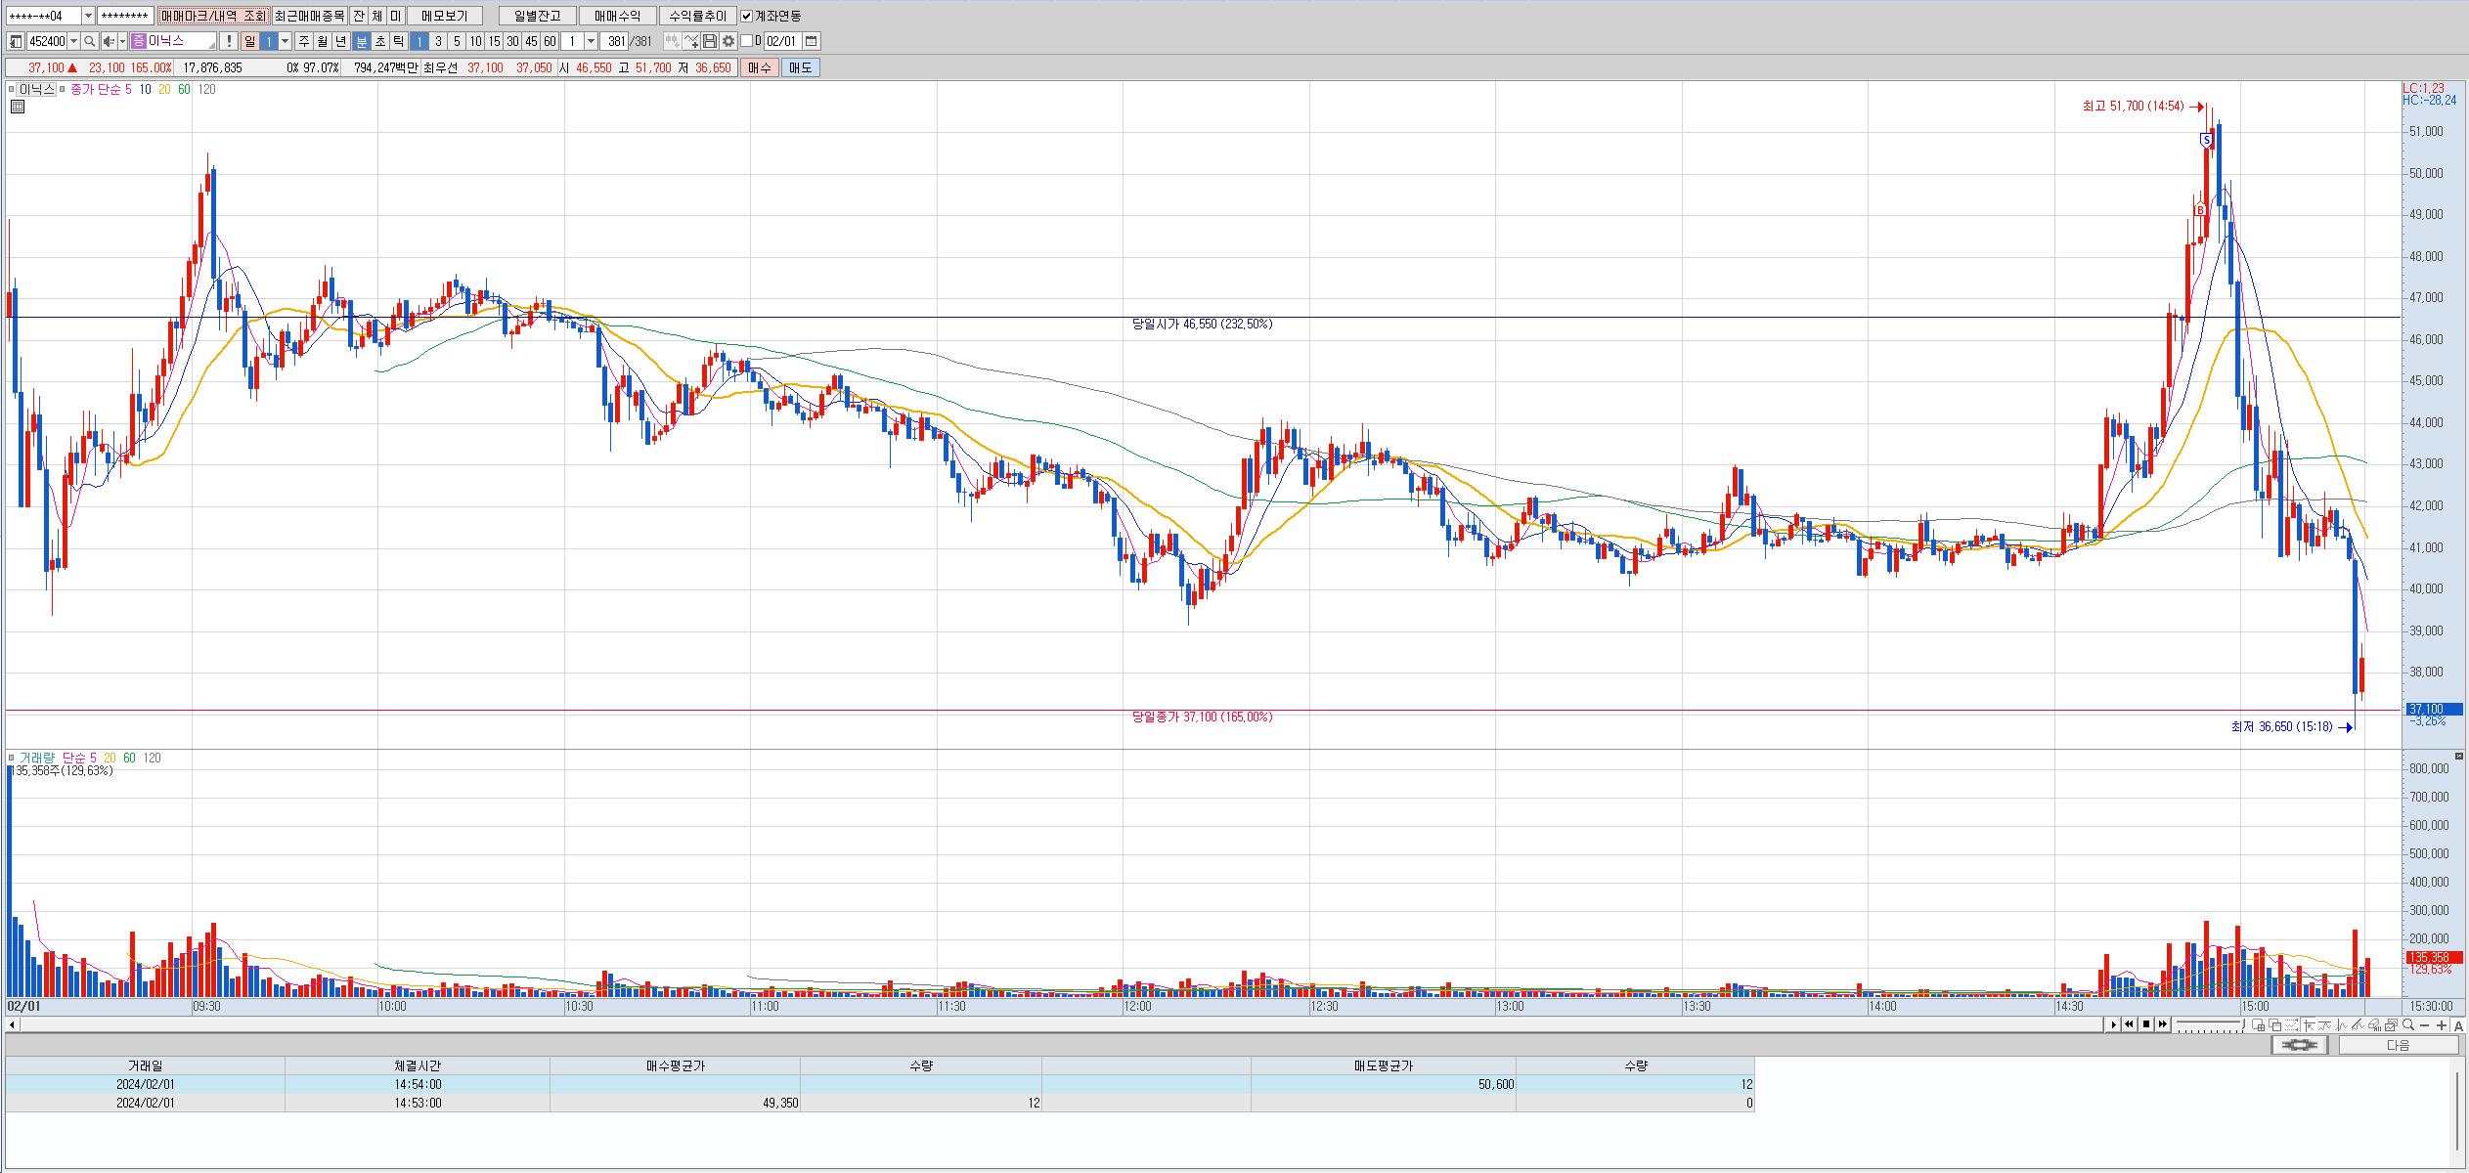
Task: Click the save chart floppy icon
Action: [x=711, y=41]
